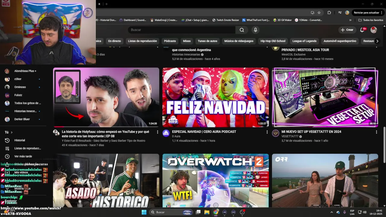Open options menu for ESPECIAL NAVIDAD video
Viewport: 386px width, 217px height.
(x=267, y=132)
